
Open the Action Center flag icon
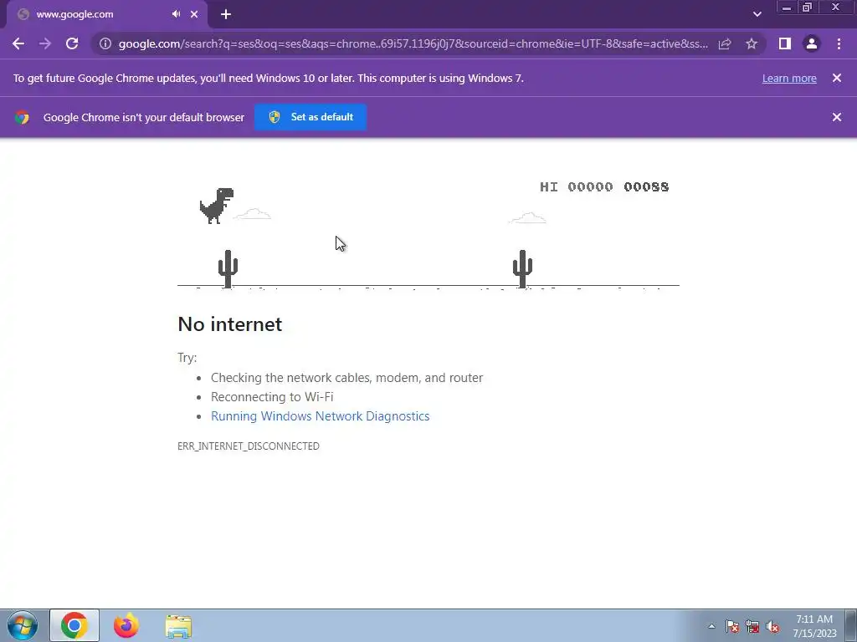(x=731, y=627)
